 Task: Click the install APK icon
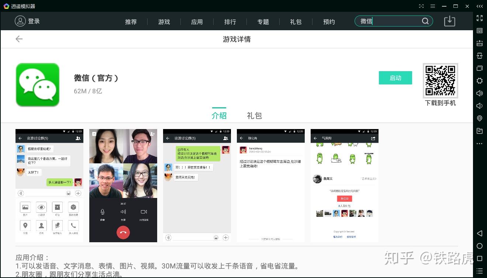click(480, 43)
